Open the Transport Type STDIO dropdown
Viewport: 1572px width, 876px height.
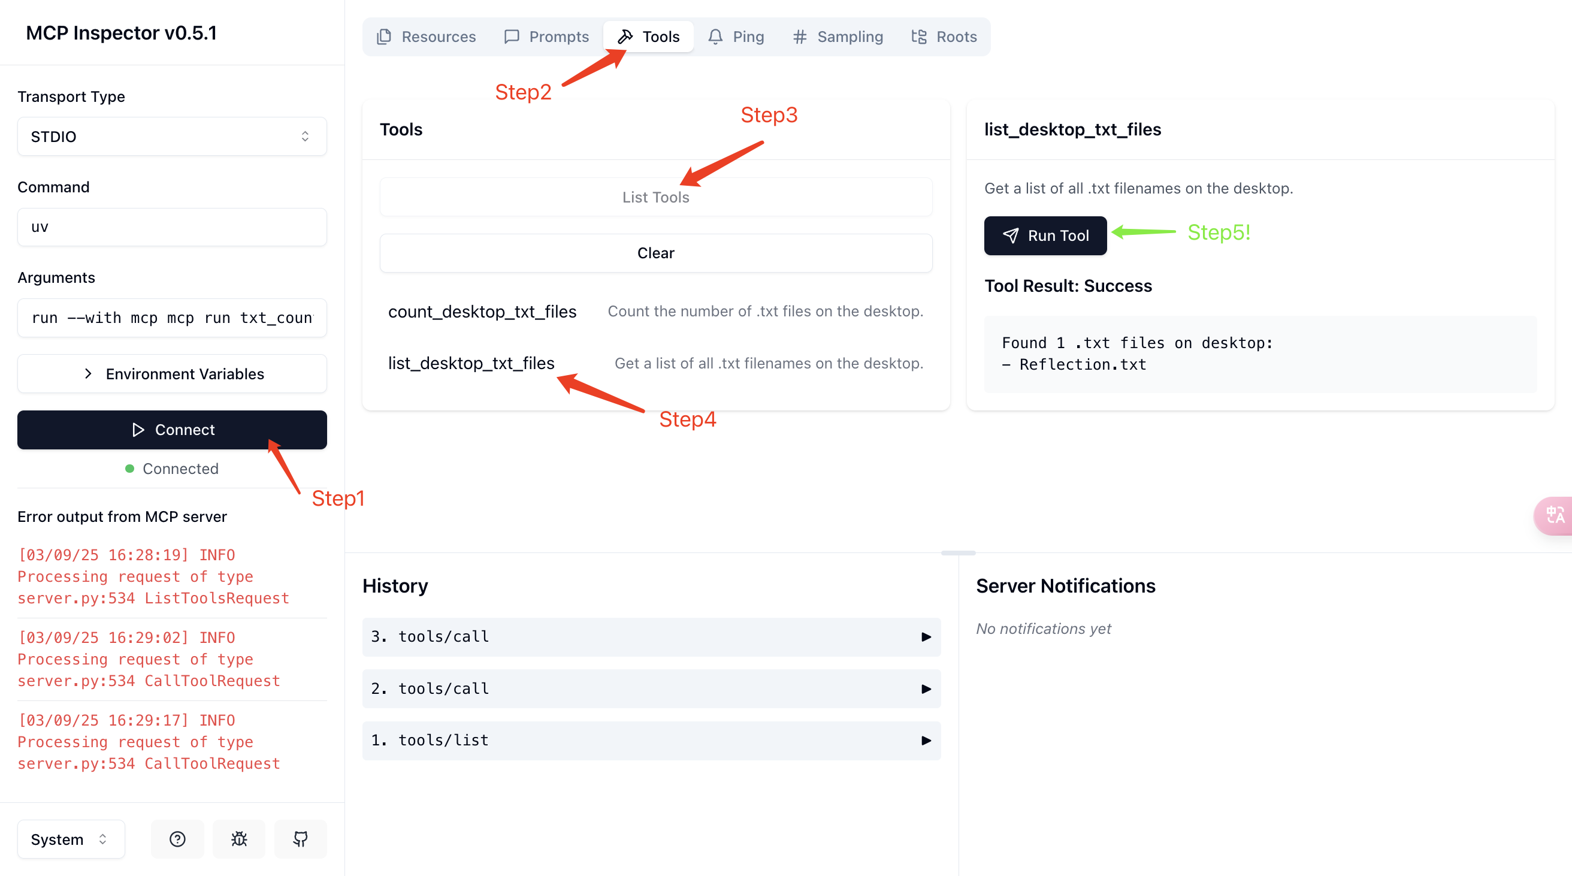tap(171, 136)
